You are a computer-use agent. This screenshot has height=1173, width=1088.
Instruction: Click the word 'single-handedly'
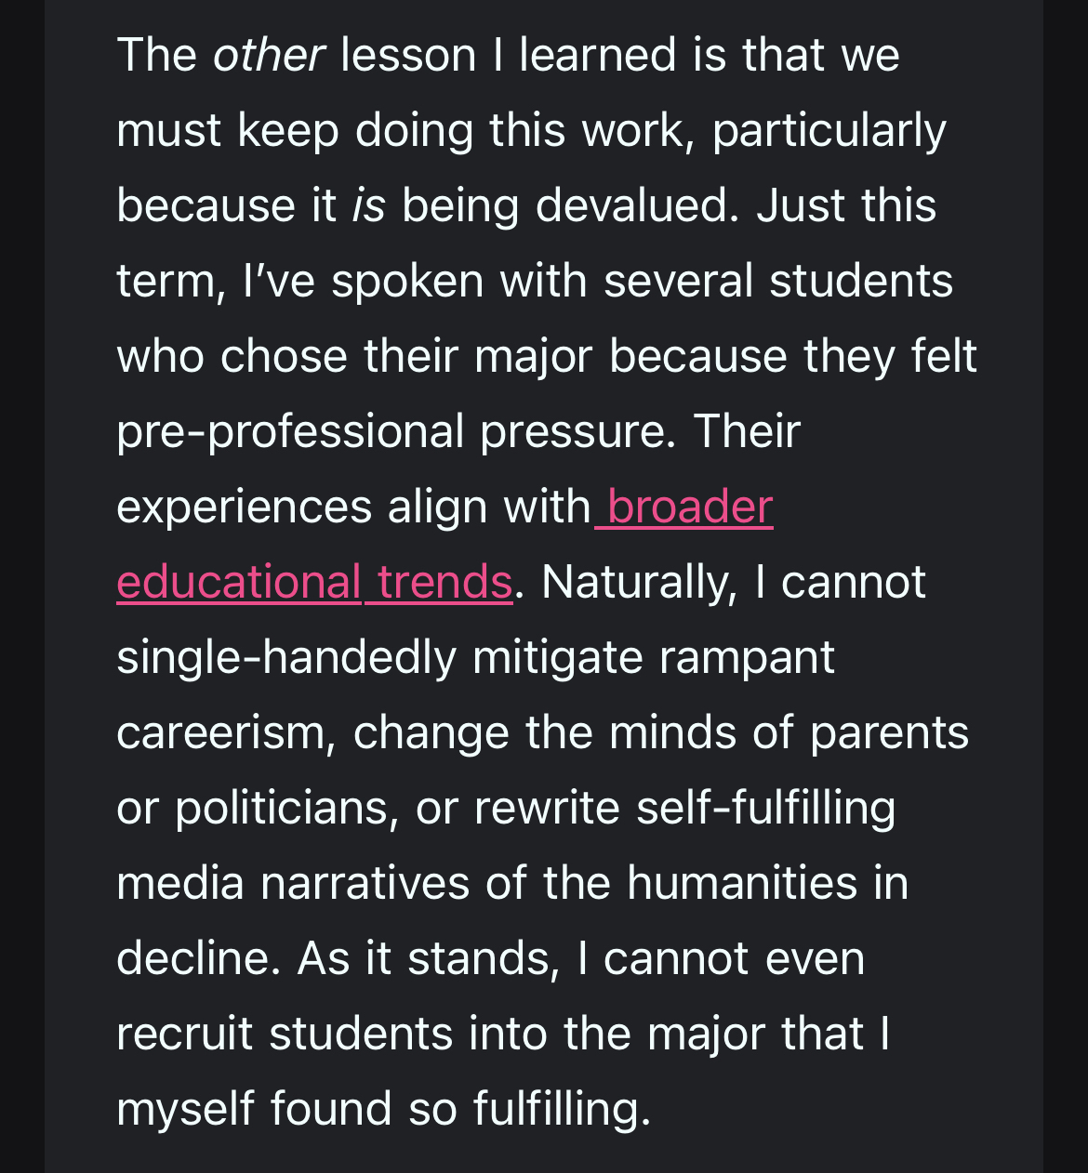coord(286,658)
